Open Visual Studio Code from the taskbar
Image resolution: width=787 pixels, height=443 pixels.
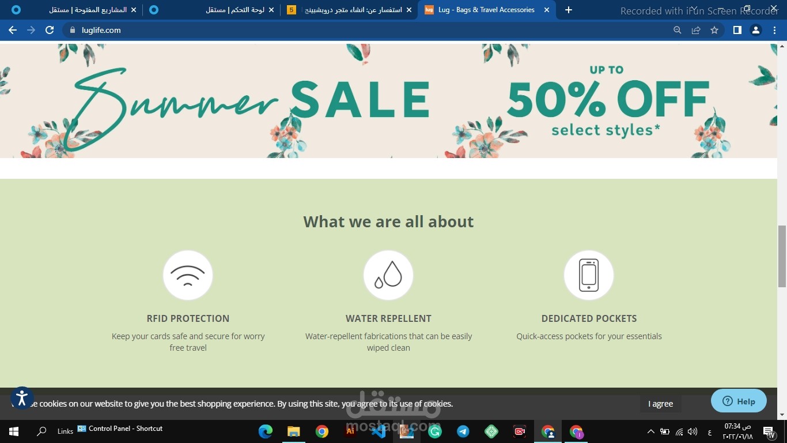pos(379,431)
